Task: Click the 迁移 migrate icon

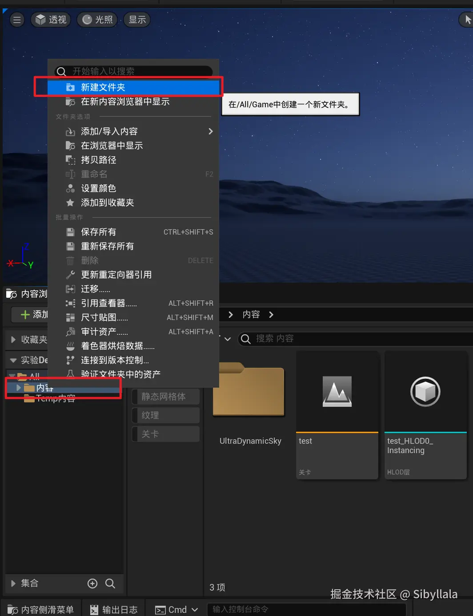Action: 70,289
